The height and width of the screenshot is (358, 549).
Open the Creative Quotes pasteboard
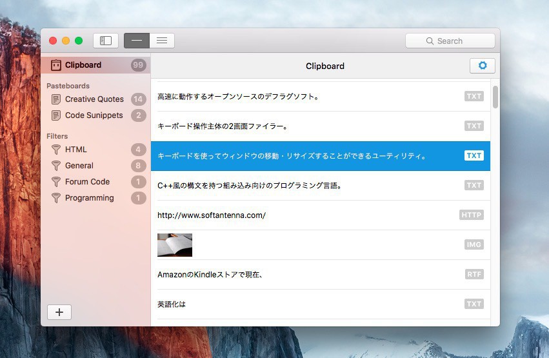point(95,99)
